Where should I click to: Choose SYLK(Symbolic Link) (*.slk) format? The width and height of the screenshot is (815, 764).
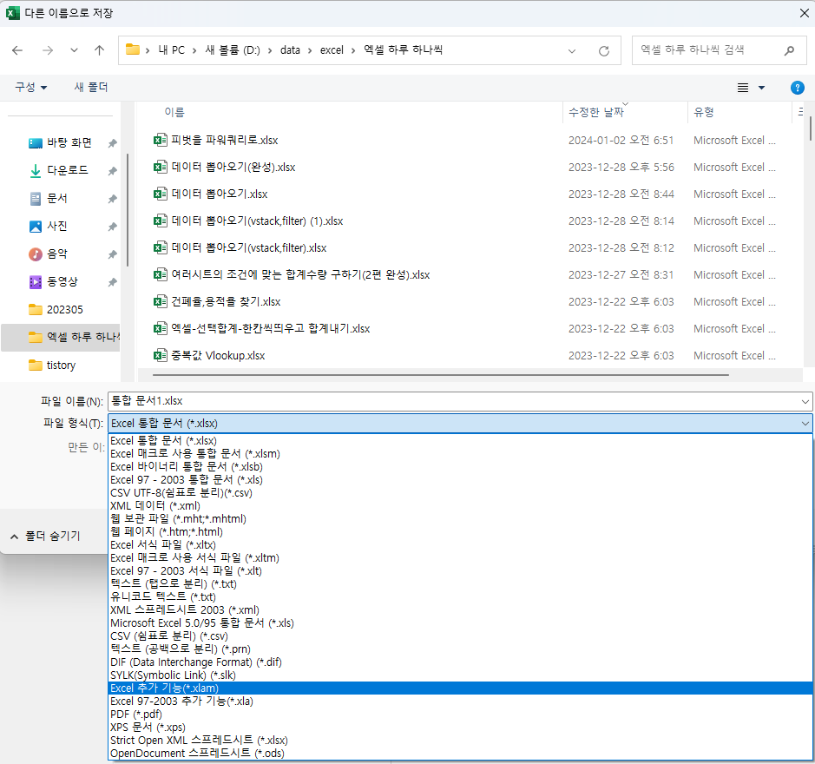pyautogui.click(x=460, y=675)
